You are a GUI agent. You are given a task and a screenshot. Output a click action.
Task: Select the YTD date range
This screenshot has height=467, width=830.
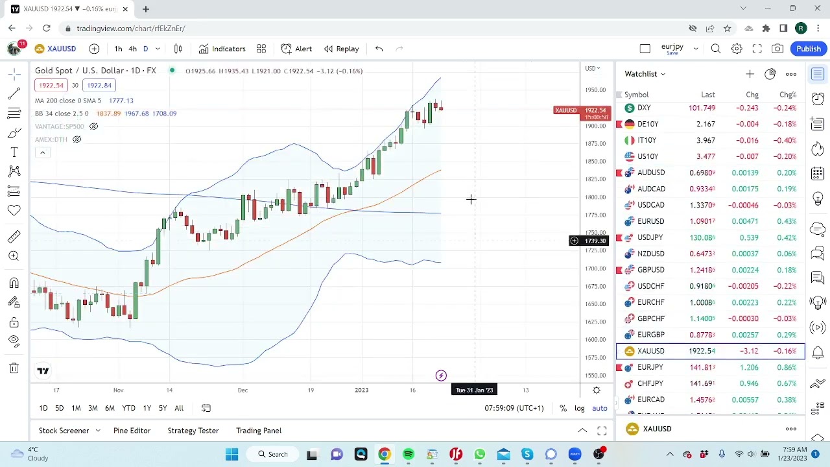[128, 408]
